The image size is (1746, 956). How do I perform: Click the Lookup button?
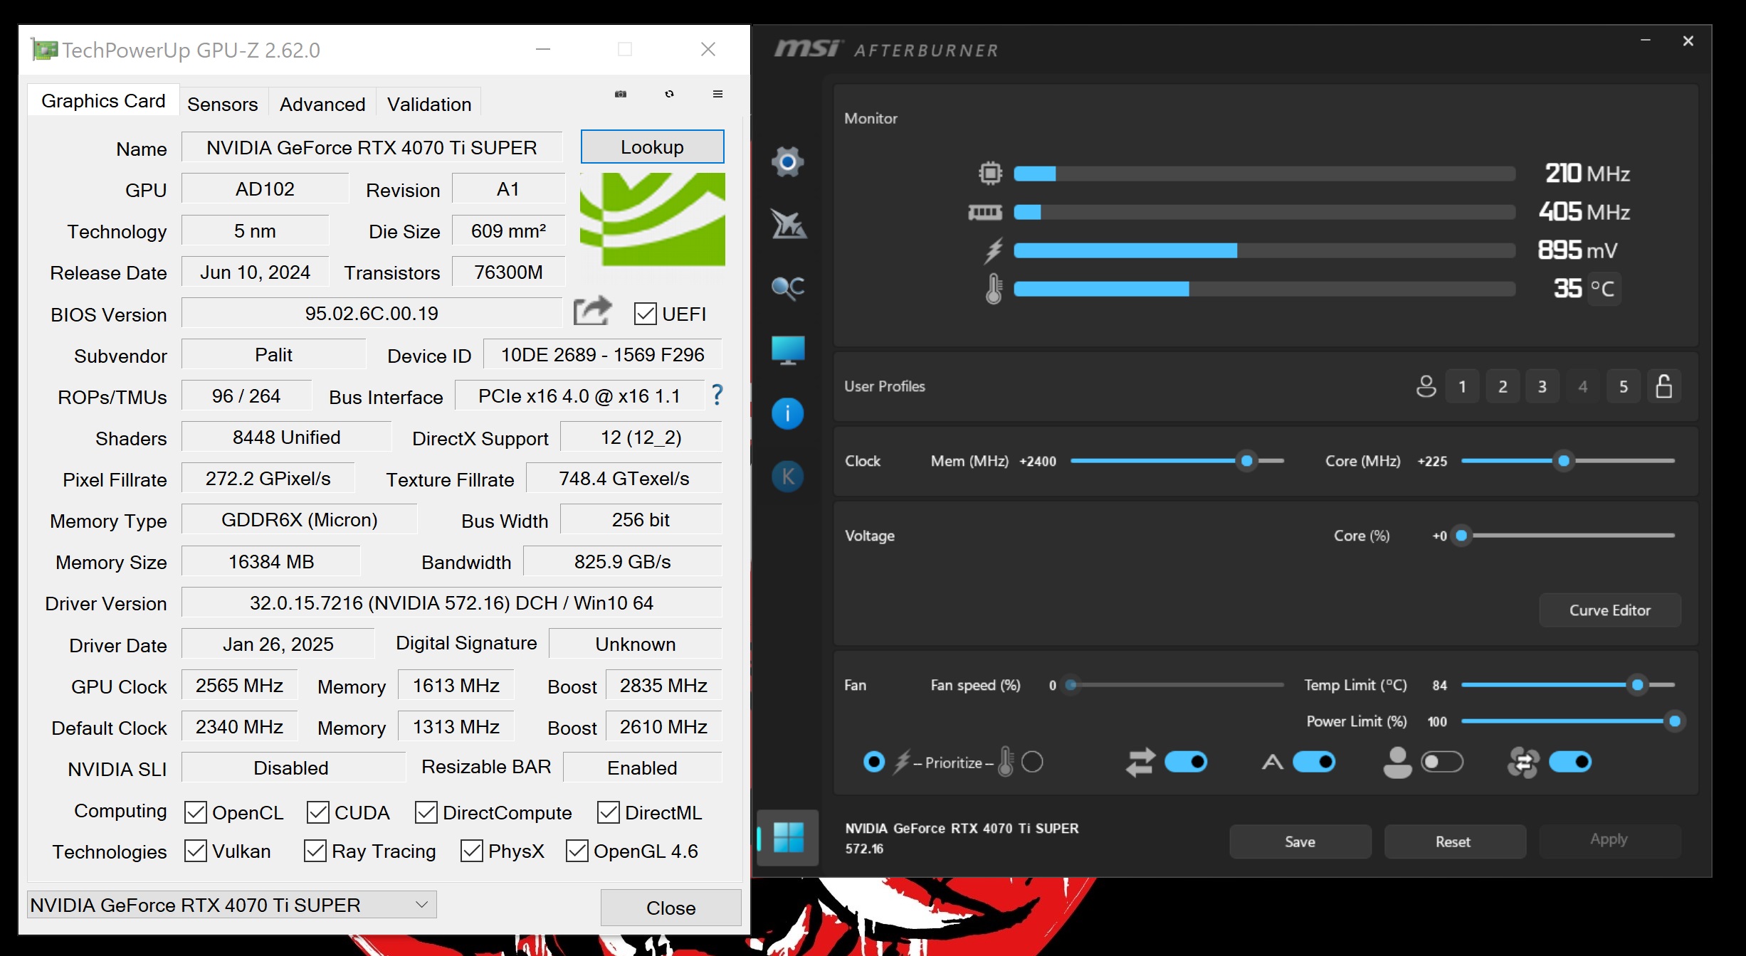coord(652,147)
